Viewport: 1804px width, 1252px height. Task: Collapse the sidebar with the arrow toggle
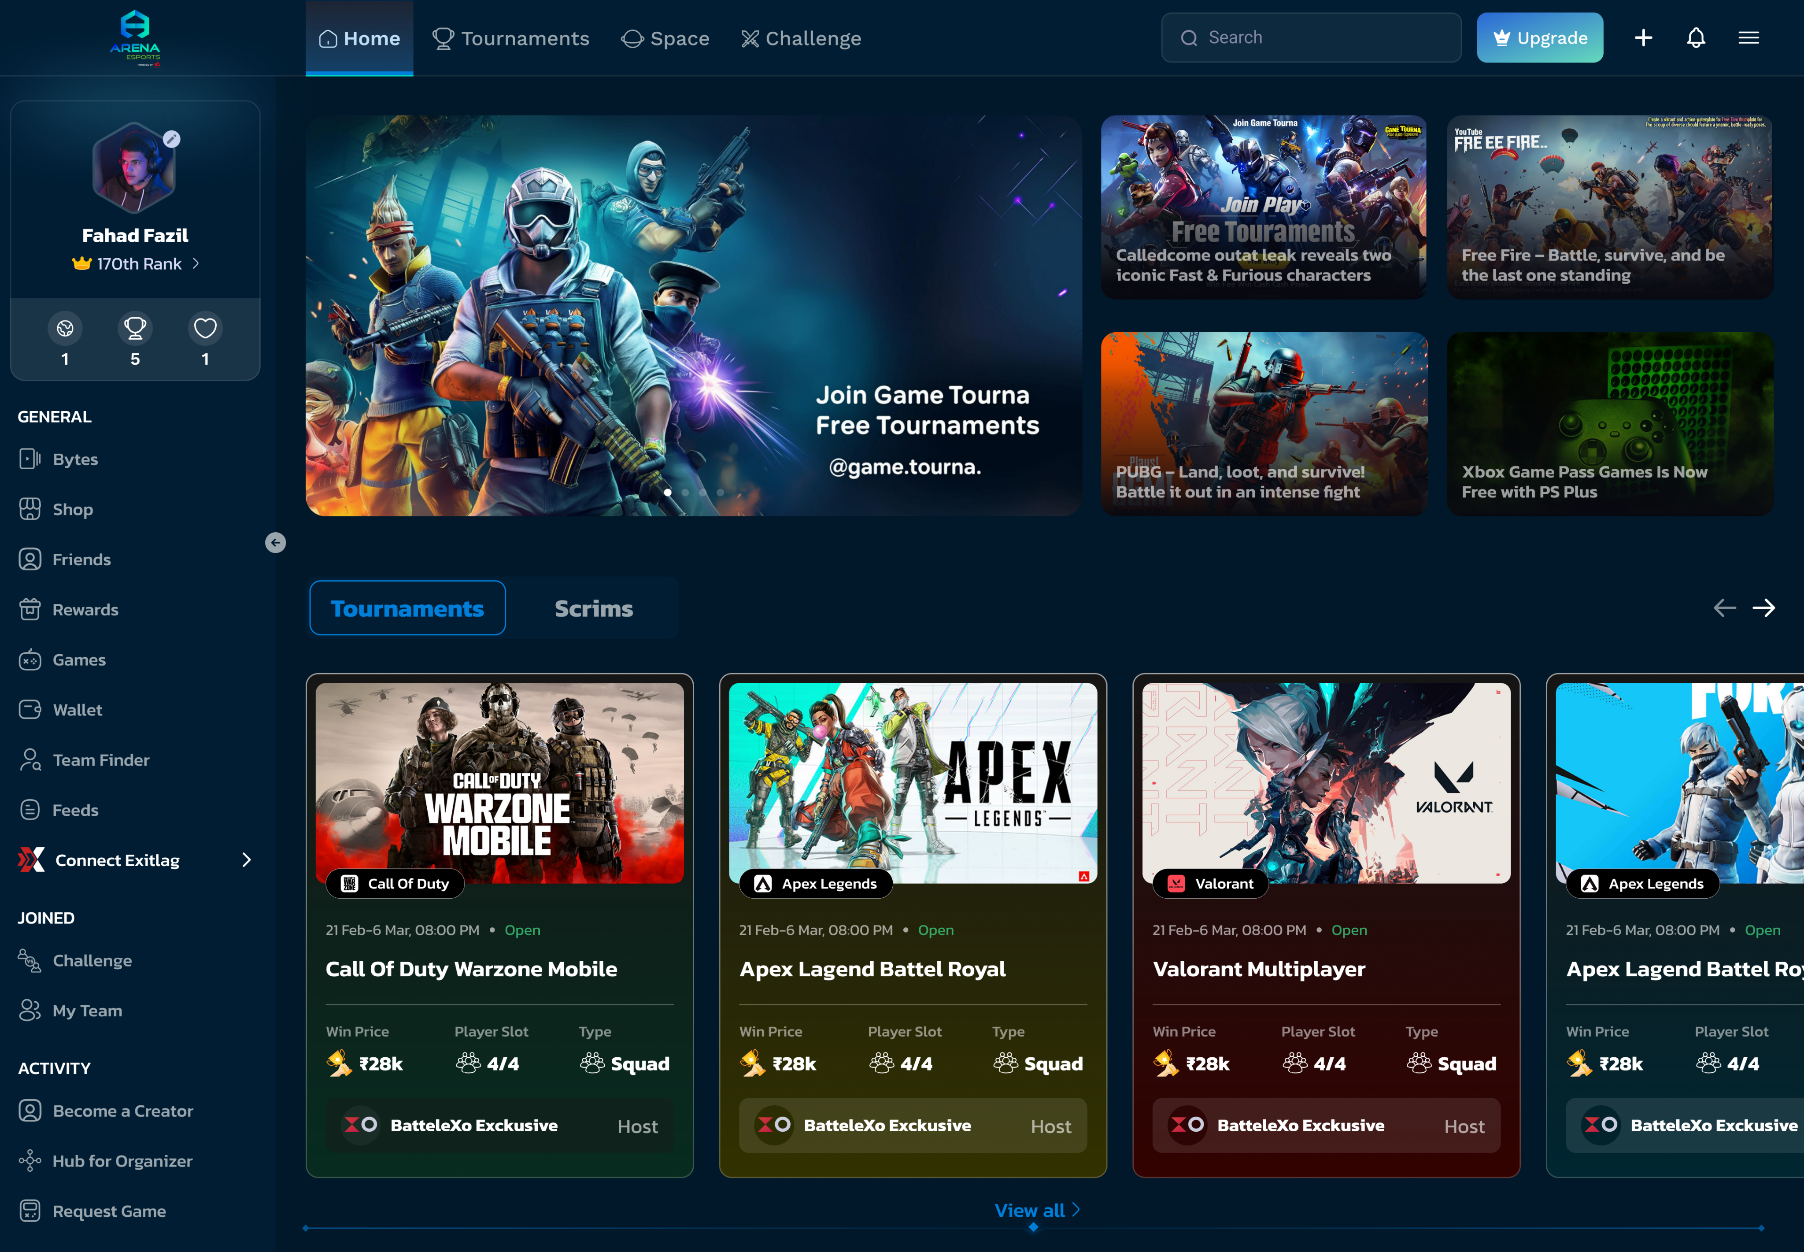point(275,543)
